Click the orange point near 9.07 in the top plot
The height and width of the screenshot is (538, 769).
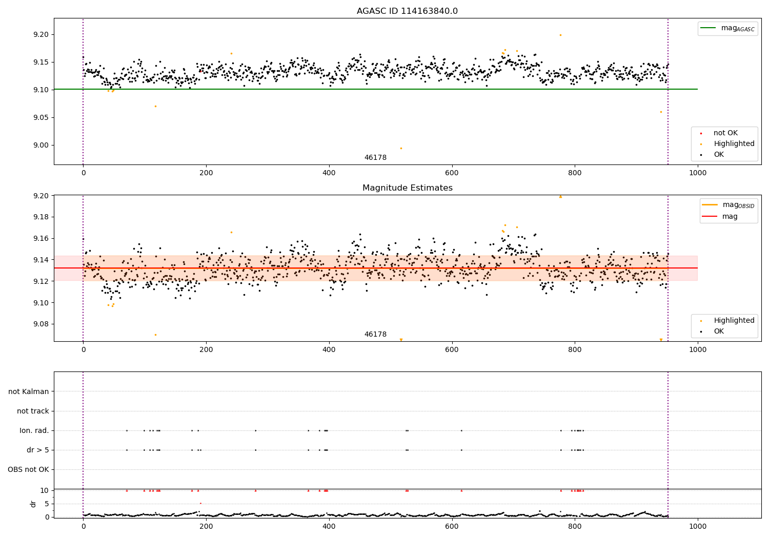tap(155, 106)
